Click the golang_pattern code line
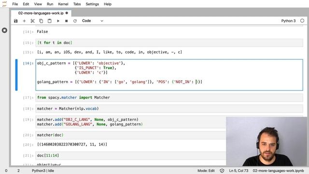Image resolution: width=309 pixels, height=174 pixels. [119, 82]
